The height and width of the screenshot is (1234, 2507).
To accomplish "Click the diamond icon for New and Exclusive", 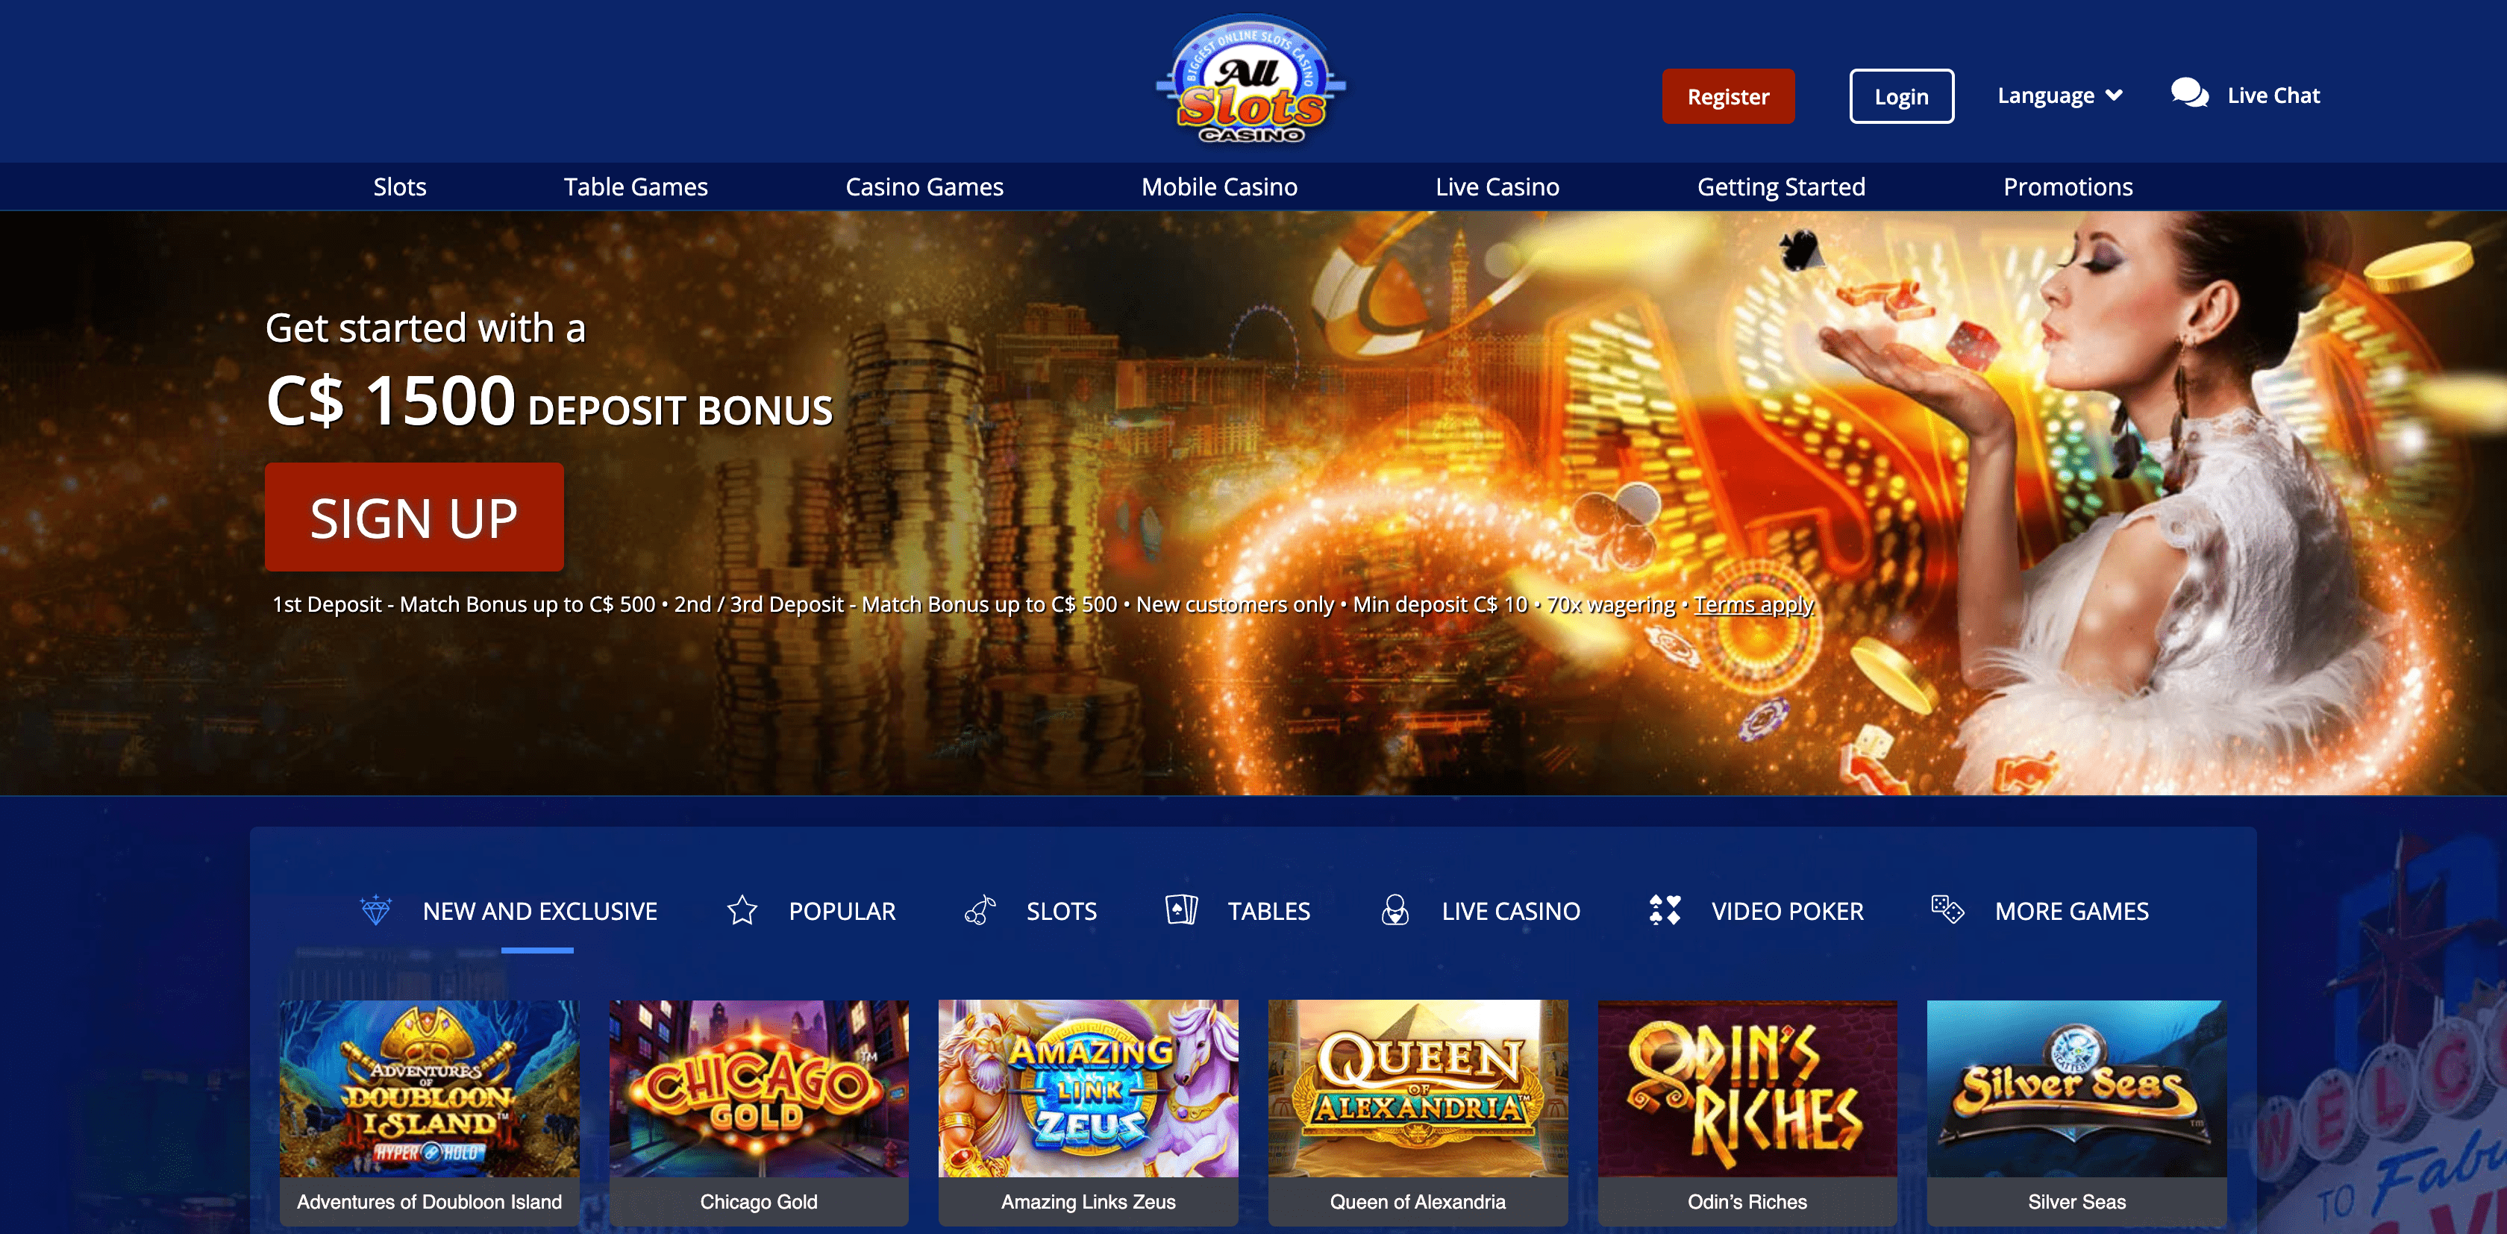I will (x=375, y=910).
